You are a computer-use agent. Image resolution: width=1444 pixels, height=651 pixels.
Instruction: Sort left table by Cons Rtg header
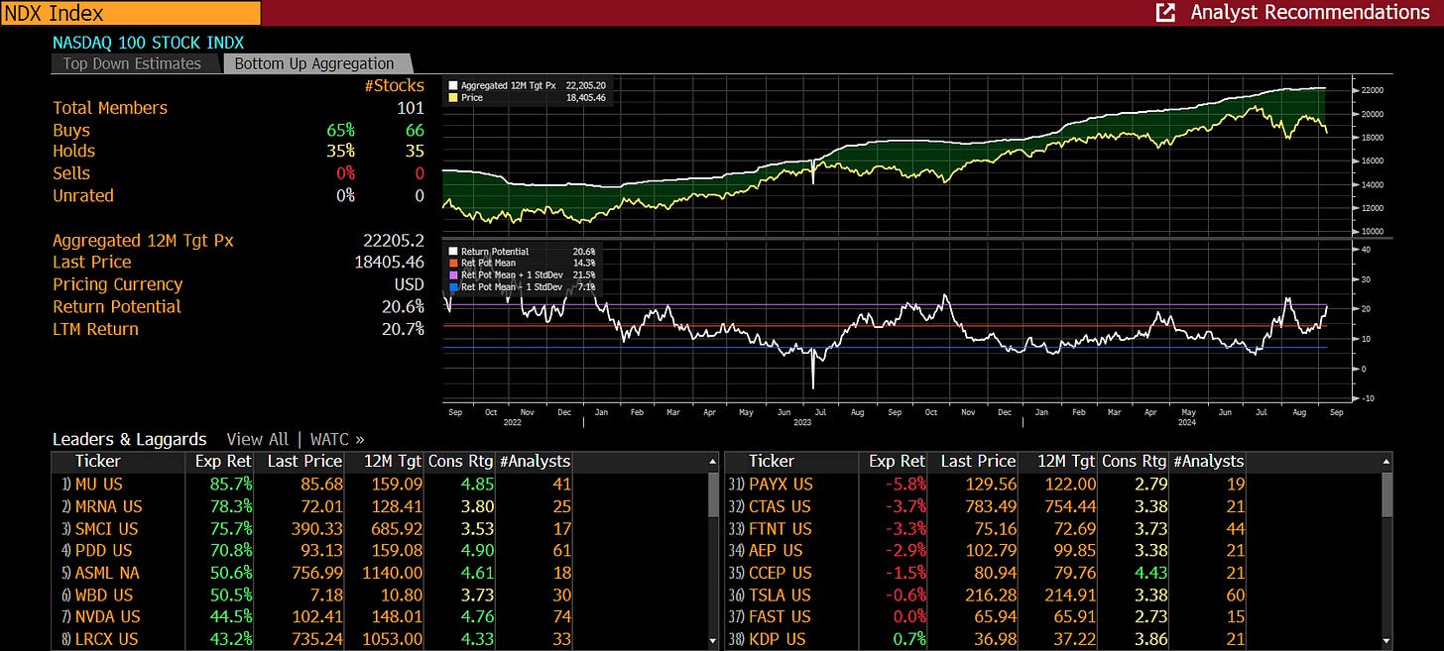point(460,461)
